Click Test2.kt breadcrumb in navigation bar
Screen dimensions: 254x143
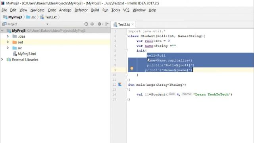pos(48,17)
